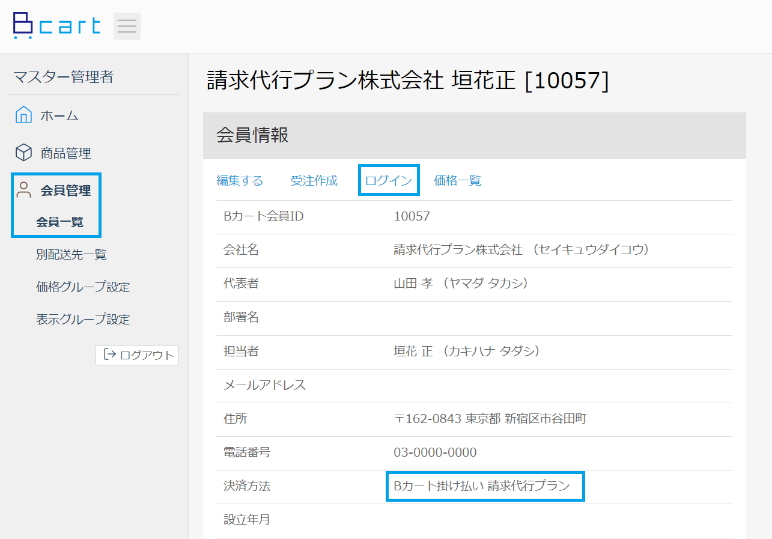The height and width of the screenshot is (539, 772).
Task: Click the ログアウト button
Action: (137, 355)
